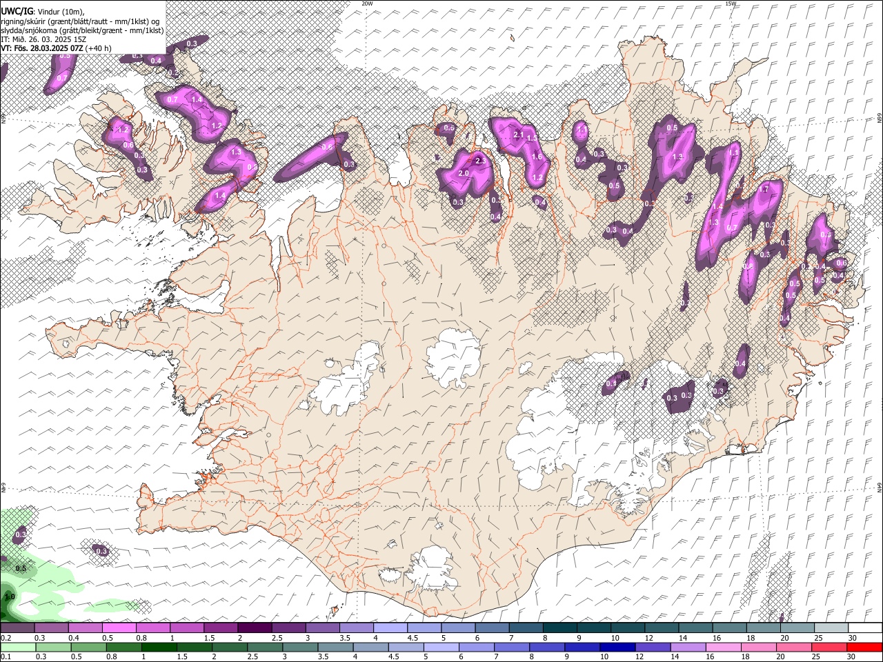The width and height of the screenshot is (883, 662).
Task: Pick rain legend swatch between 20 and 25
Action: pyautogui.click(x=794, y=647)
